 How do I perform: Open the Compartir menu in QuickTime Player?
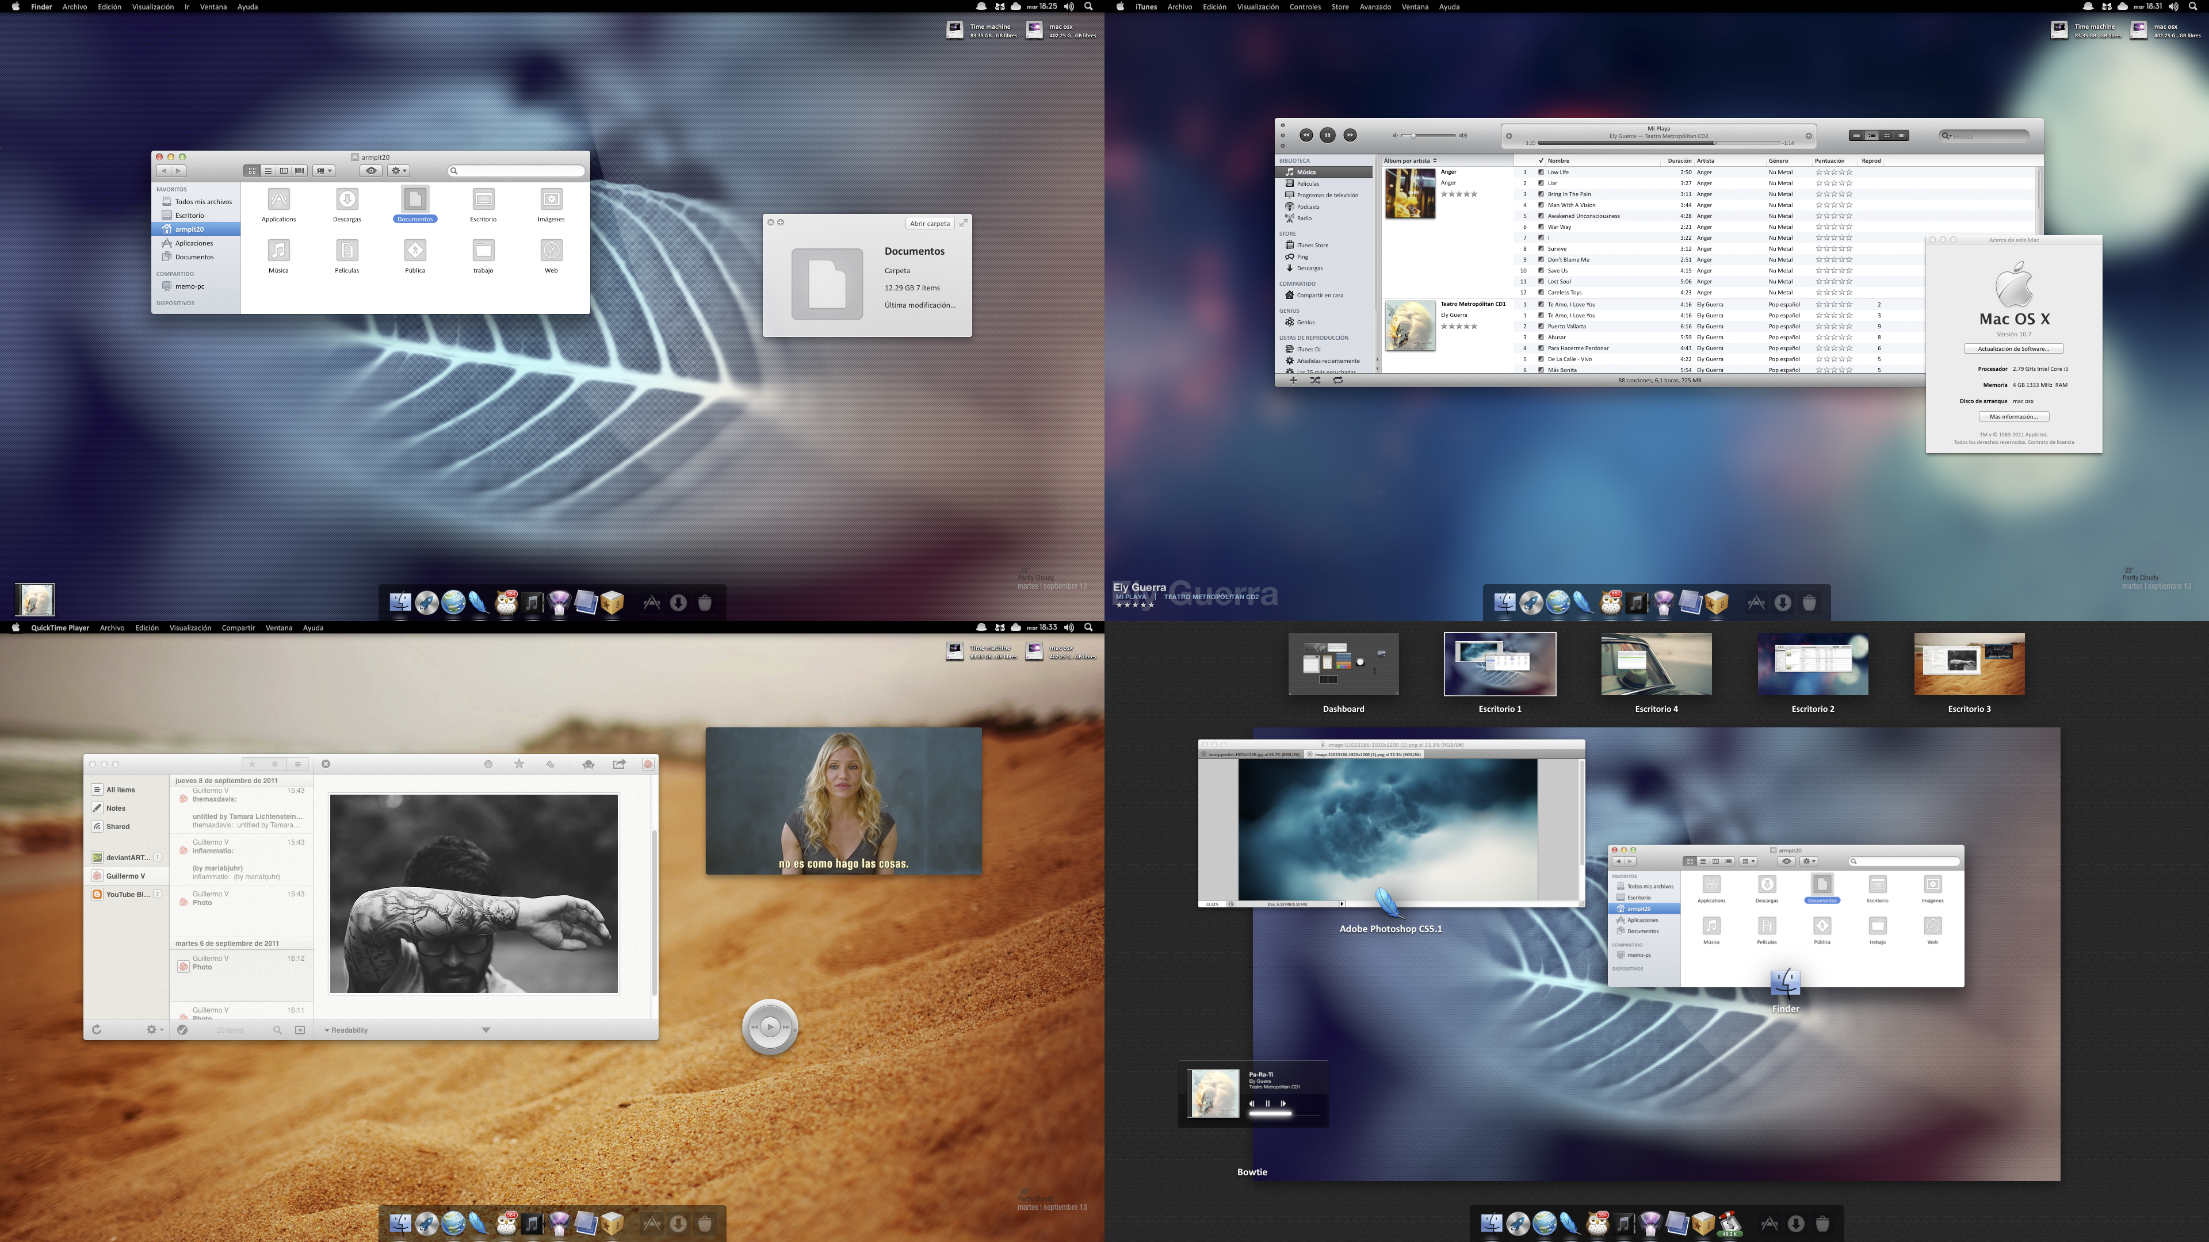238,627
